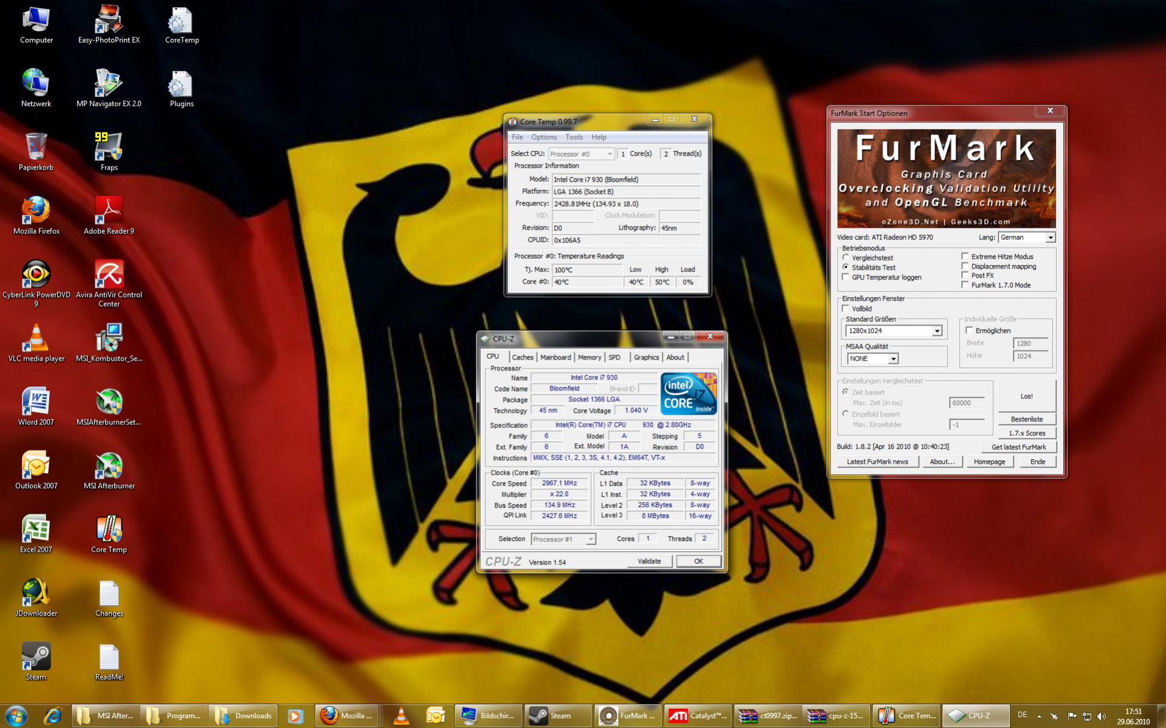Click the Breite width input field

(1031, 344)
